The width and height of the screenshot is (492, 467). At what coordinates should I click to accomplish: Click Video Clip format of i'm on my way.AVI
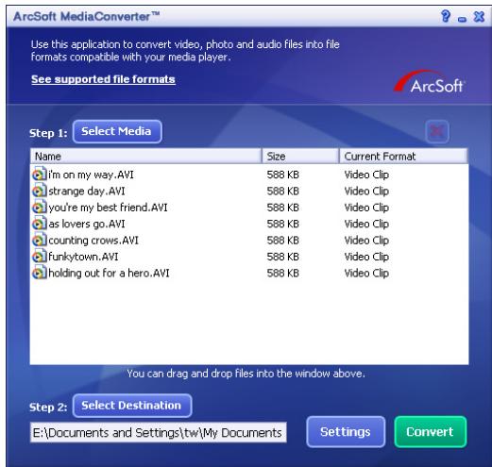[366, 175]
